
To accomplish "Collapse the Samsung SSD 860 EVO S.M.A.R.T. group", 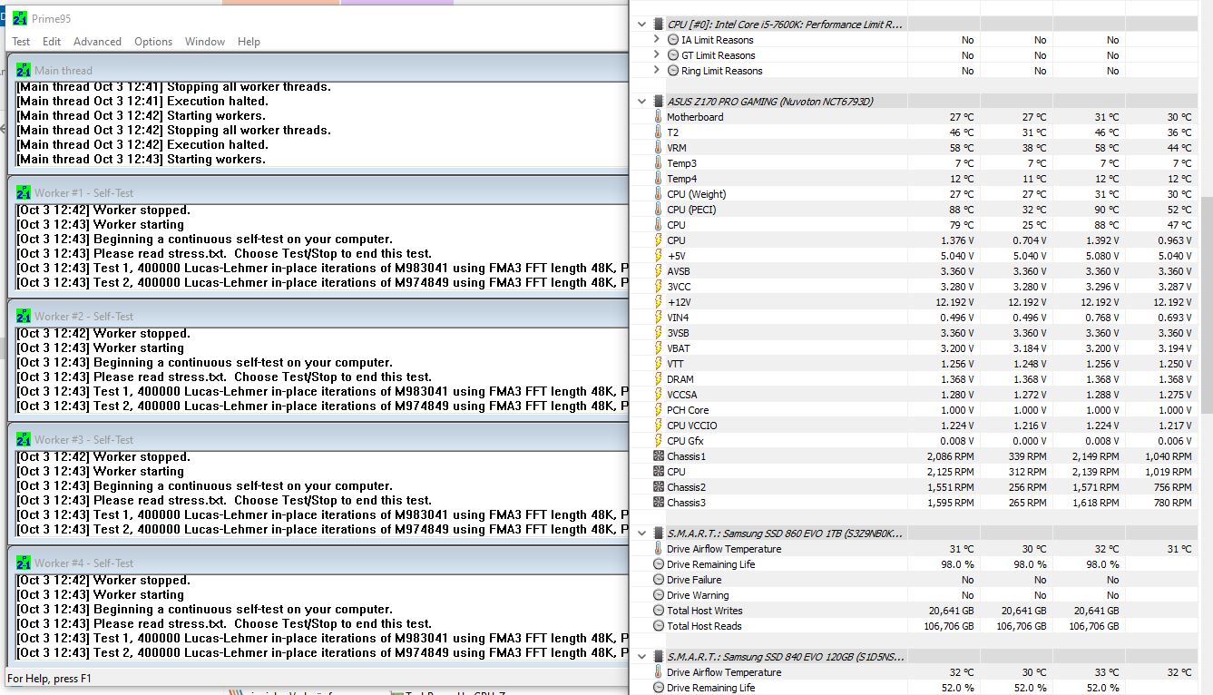I will click(642, 533).
